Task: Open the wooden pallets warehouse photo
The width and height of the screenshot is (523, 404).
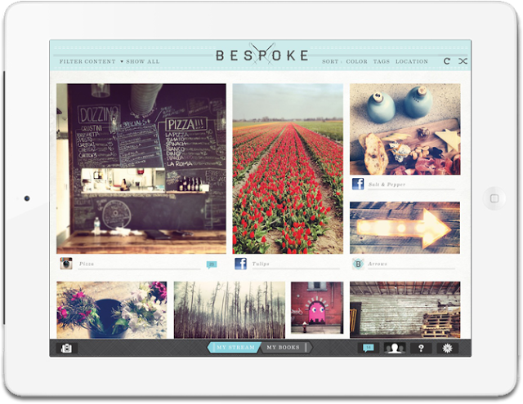Action: click(x=405, y=310)
